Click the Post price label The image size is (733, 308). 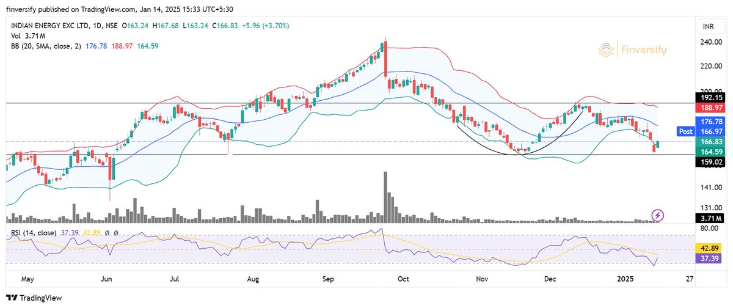(685, 131)
